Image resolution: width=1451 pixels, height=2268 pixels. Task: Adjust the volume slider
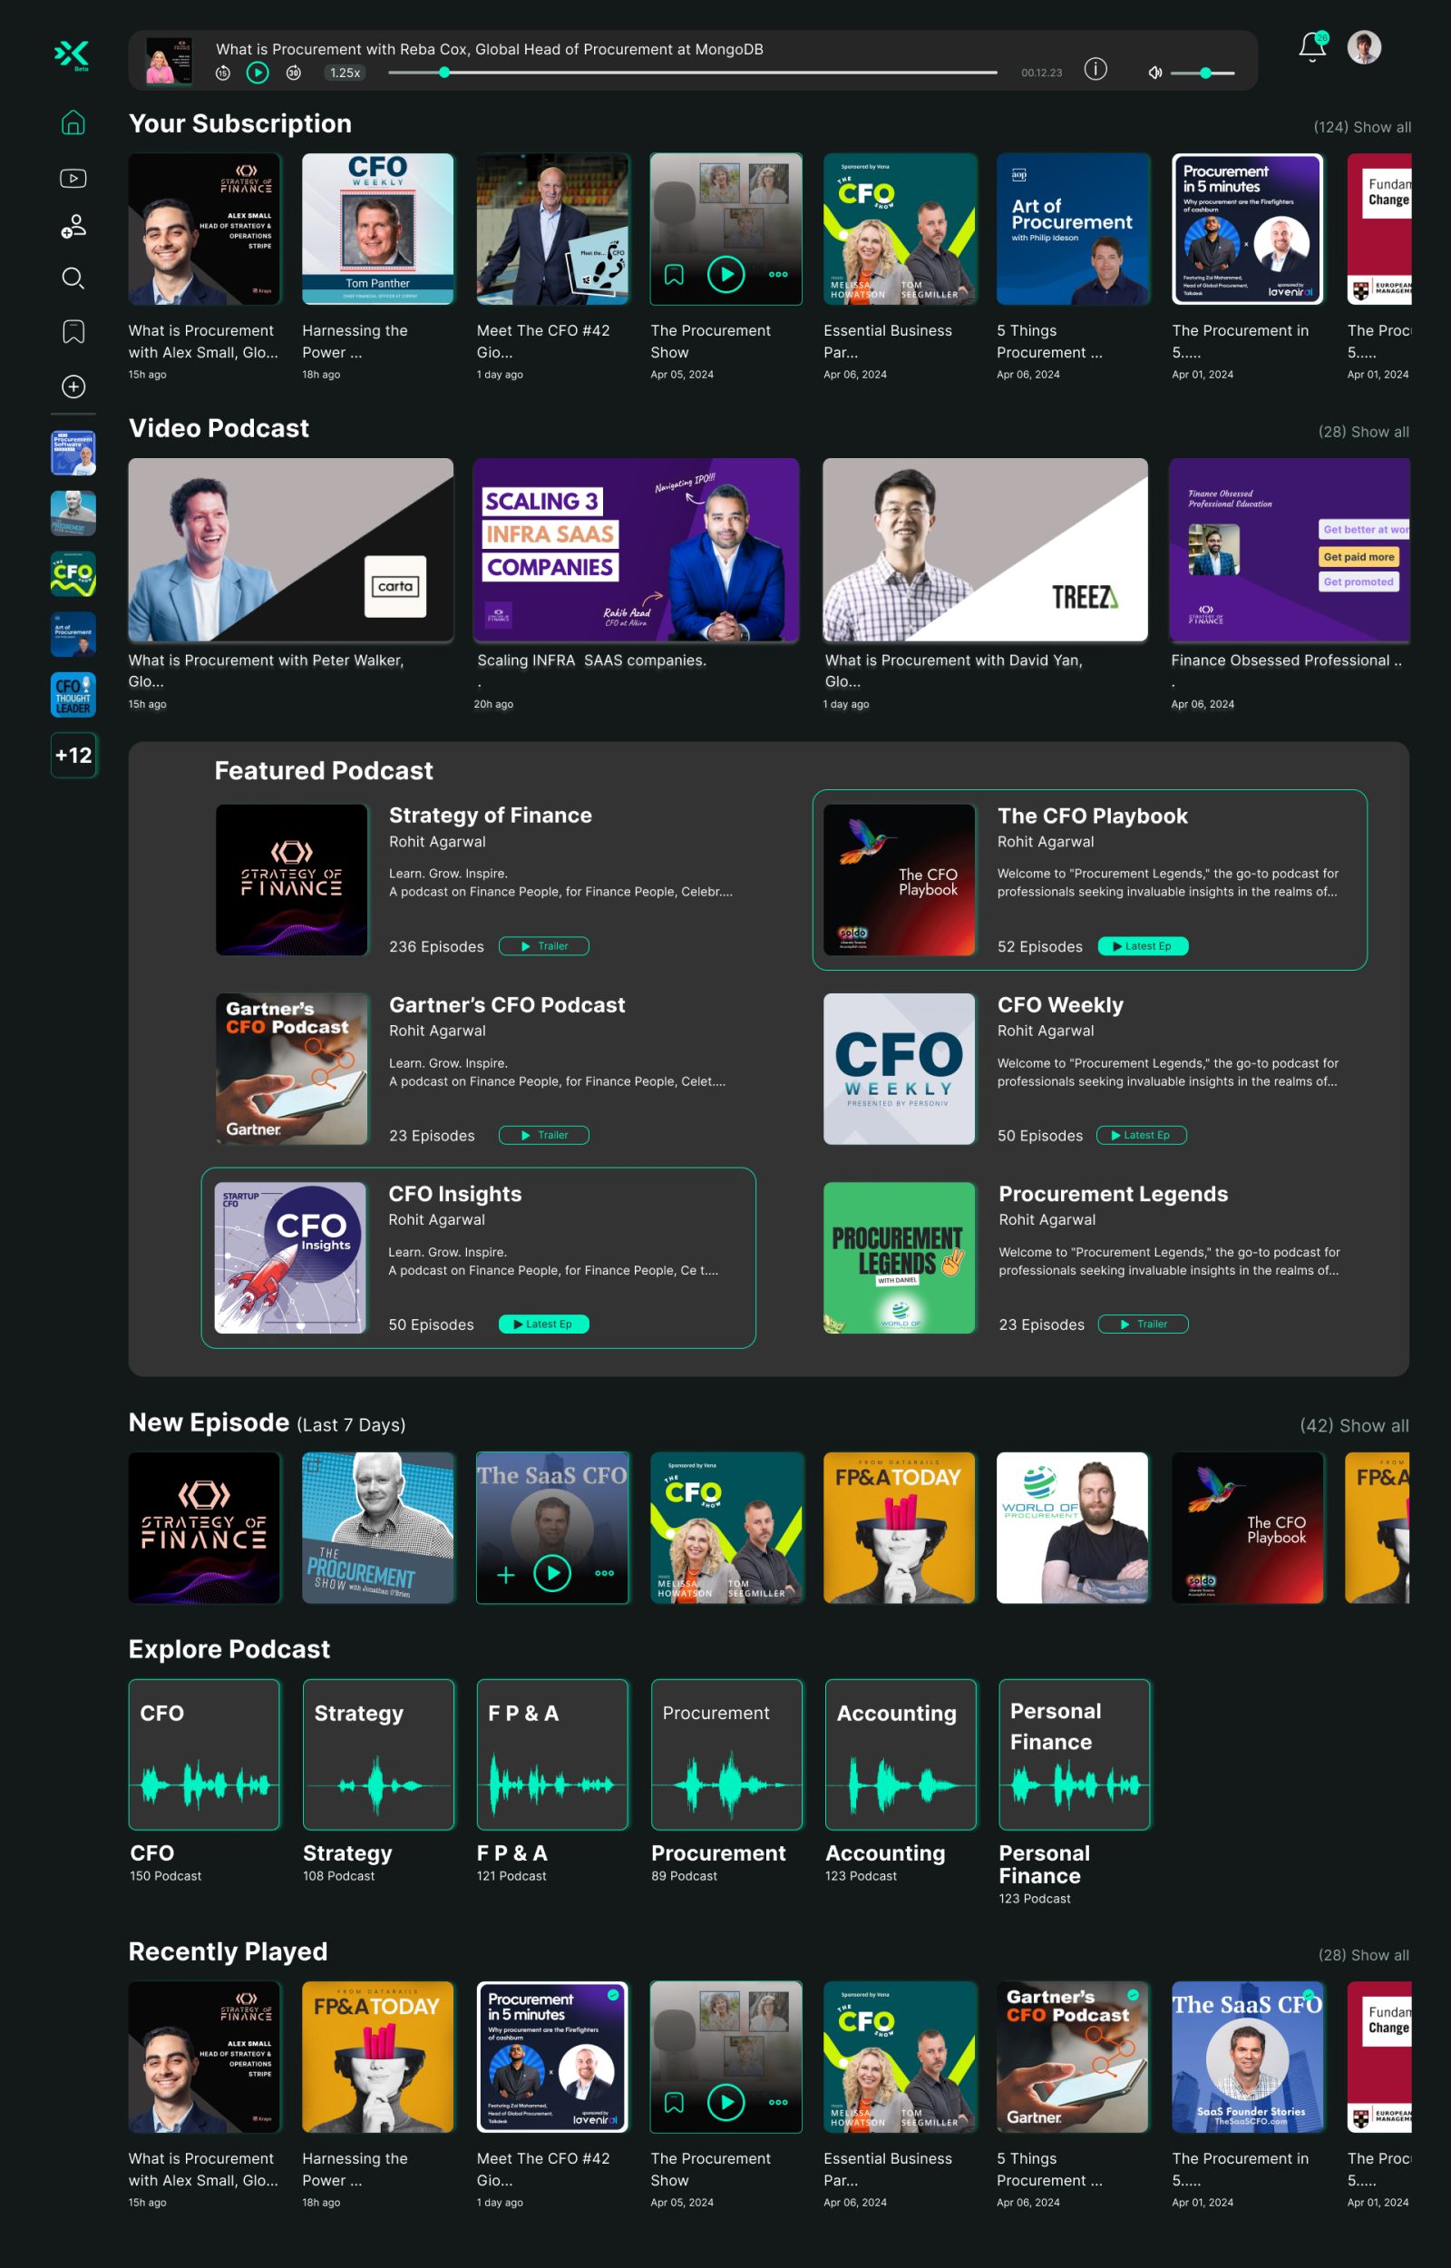pos(1203,73)
